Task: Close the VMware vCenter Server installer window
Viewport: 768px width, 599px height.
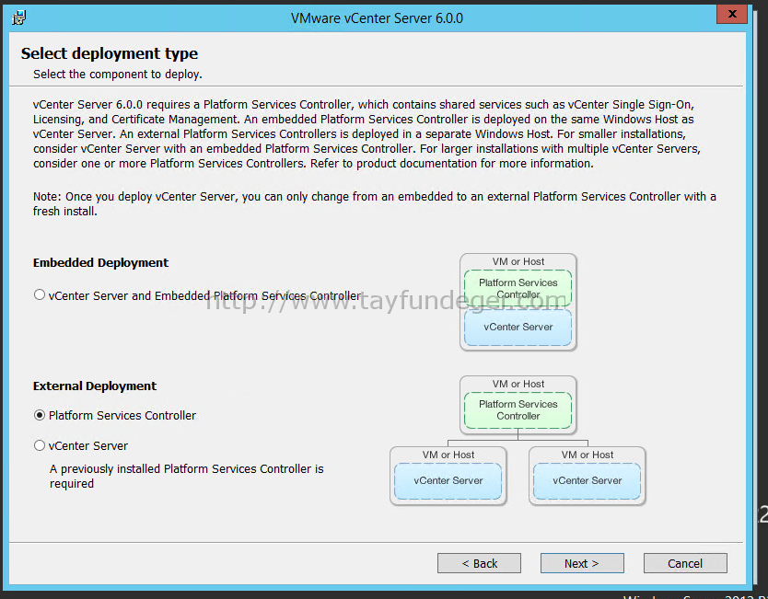Action: tap(732, 14)
